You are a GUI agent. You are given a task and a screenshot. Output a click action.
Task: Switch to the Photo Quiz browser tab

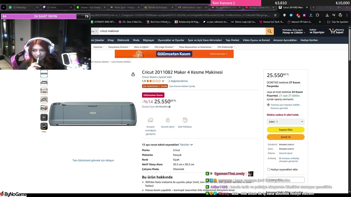tap(125, 7)
